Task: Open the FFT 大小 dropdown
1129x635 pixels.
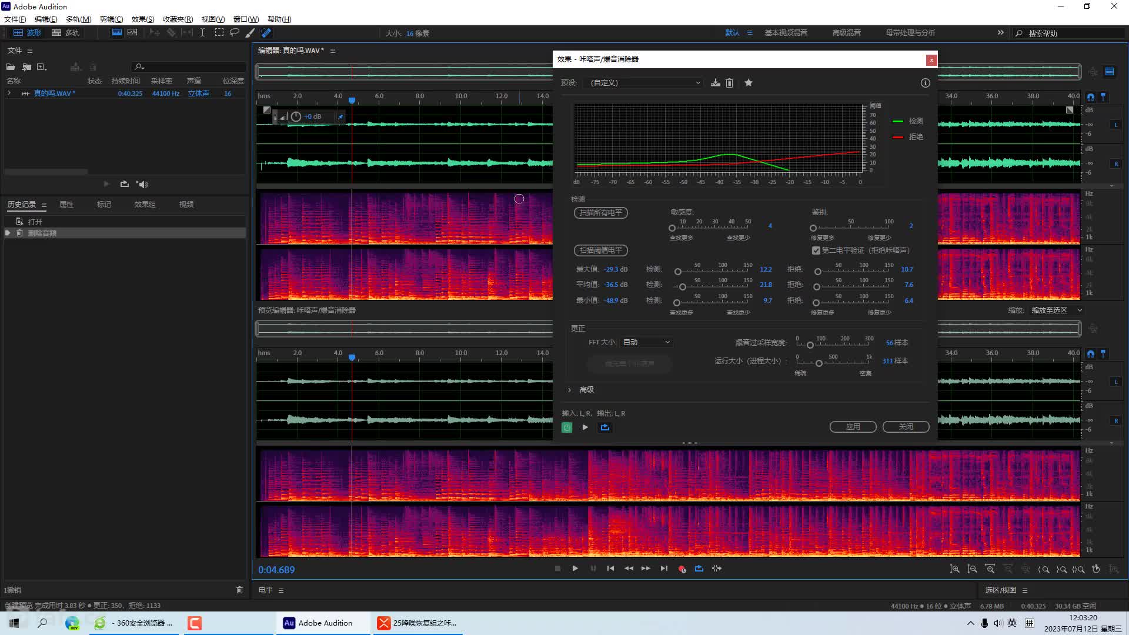Action: pos(646,342)
